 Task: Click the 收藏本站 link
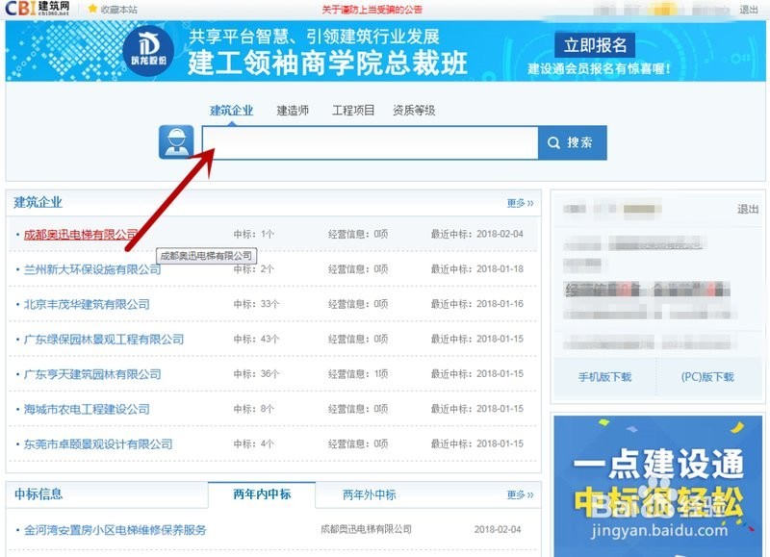point(118,10)
